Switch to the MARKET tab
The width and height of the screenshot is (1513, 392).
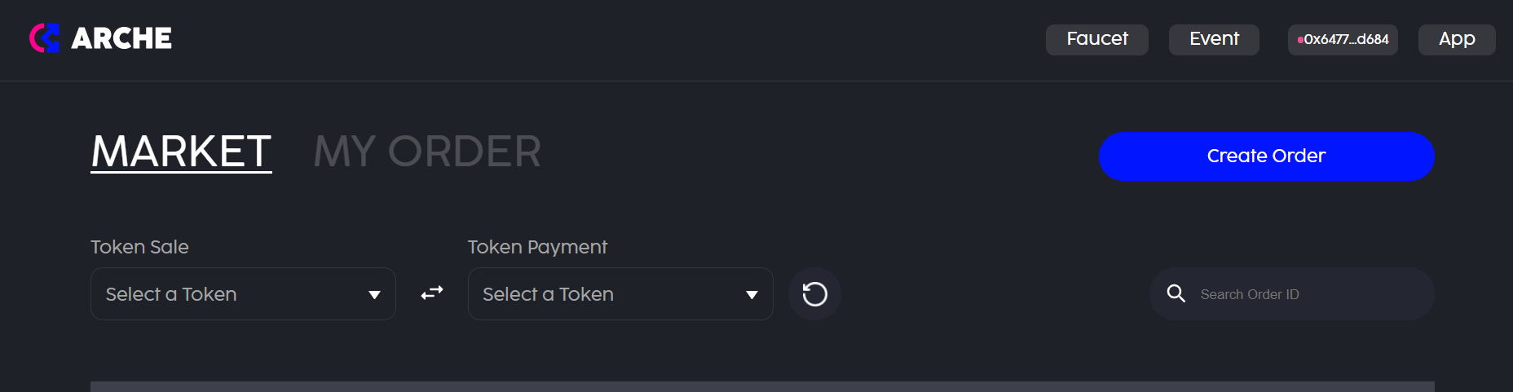coord(181,152)
